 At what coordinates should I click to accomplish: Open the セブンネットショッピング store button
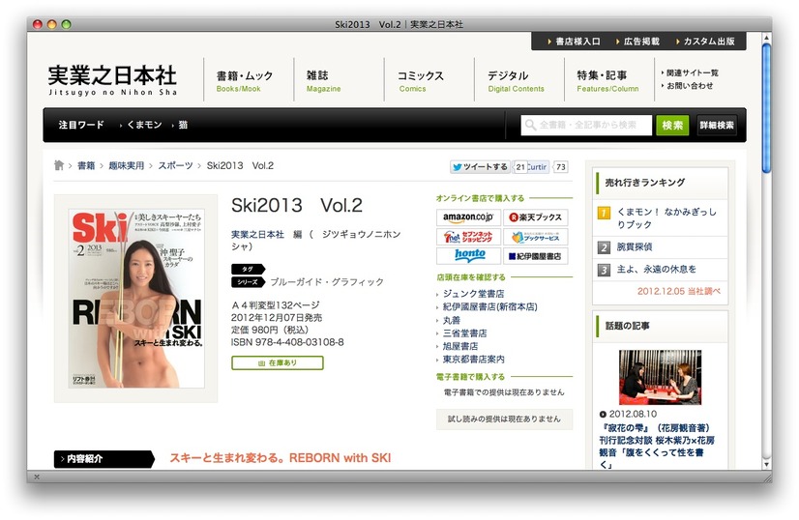pos(468,237)
